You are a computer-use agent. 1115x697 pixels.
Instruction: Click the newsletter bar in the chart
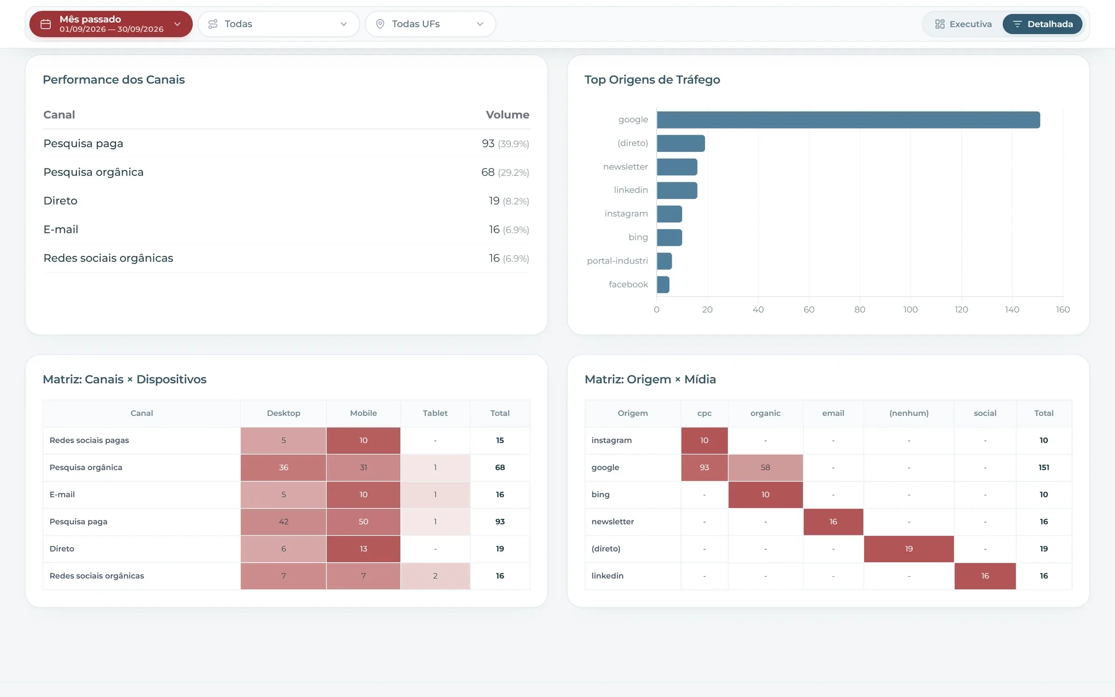[677, 167]
